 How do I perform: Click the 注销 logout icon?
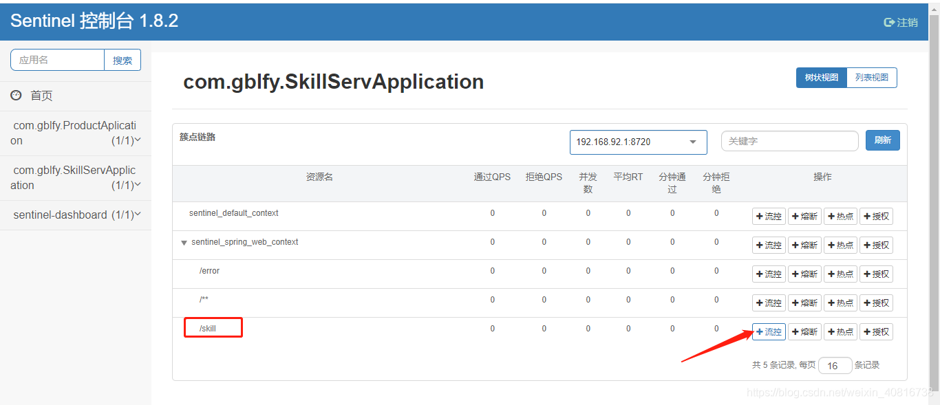pos(889,22)
